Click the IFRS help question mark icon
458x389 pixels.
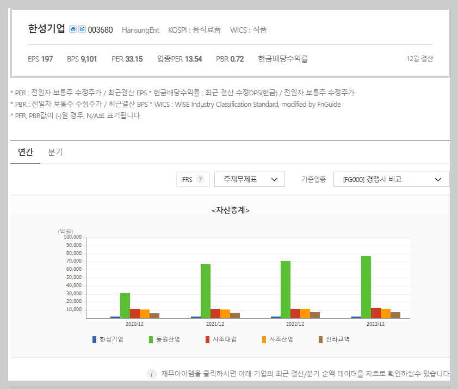click(200, 179)
